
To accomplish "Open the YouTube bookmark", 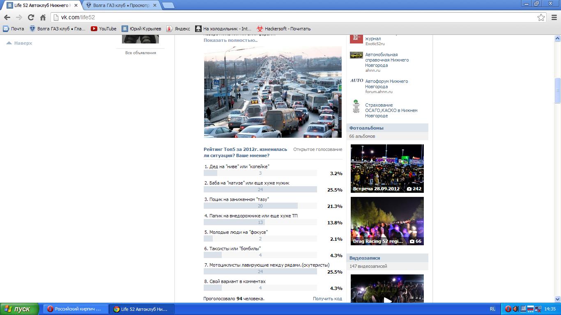I will 103,29.
